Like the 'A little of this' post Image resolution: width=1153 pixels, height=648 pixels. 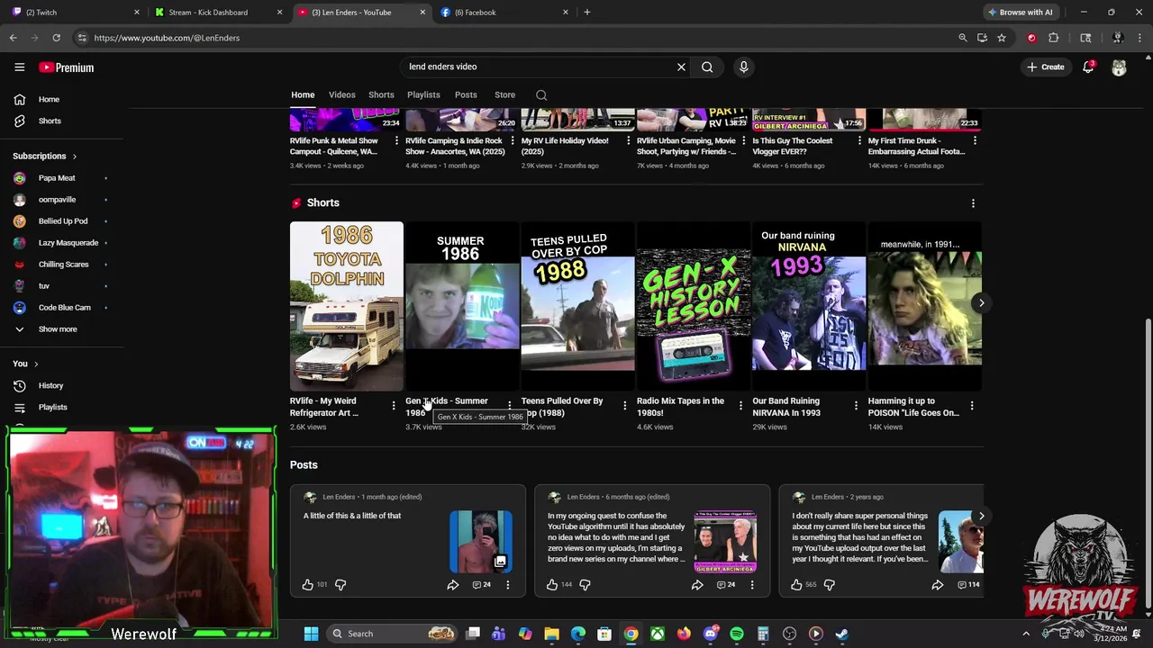[x=308, y=585]
